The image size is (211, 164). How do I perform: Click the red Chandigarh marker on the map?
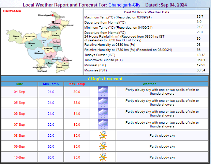pos(53,14)
